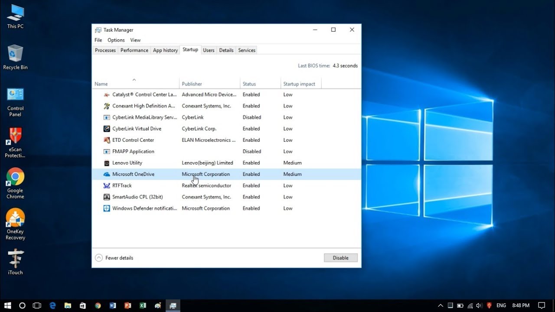Select the CyberLink Virtual Drive icon
This screenshot has height=312, width=555.
107,129
